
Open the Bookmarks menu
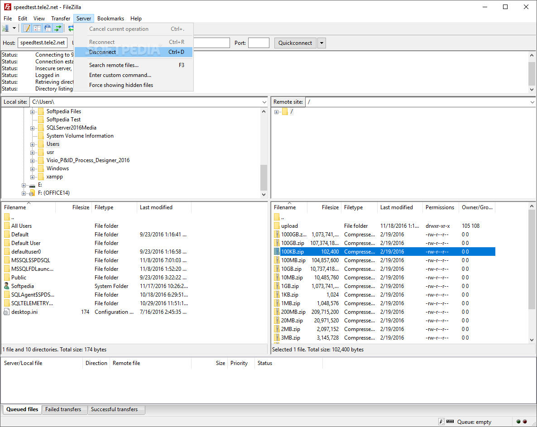tap(110, 19)
